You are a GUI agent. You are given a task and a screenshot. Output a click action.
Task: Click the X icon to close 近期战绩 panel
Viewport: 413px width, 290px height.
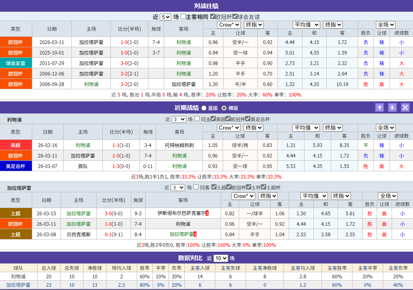pos(405,107)
